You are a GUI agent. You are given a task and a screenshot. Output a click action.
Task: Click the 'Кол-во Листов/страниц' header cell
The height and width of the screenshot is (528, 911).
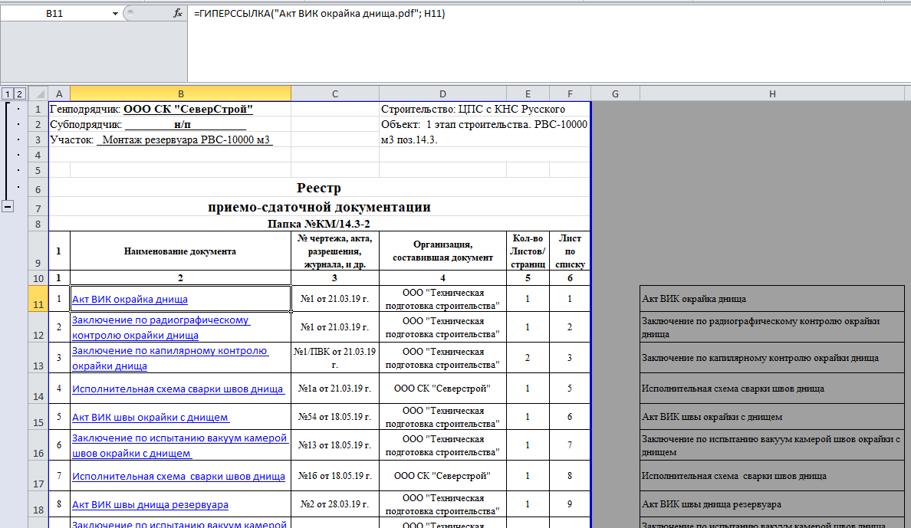pos(528,251)
